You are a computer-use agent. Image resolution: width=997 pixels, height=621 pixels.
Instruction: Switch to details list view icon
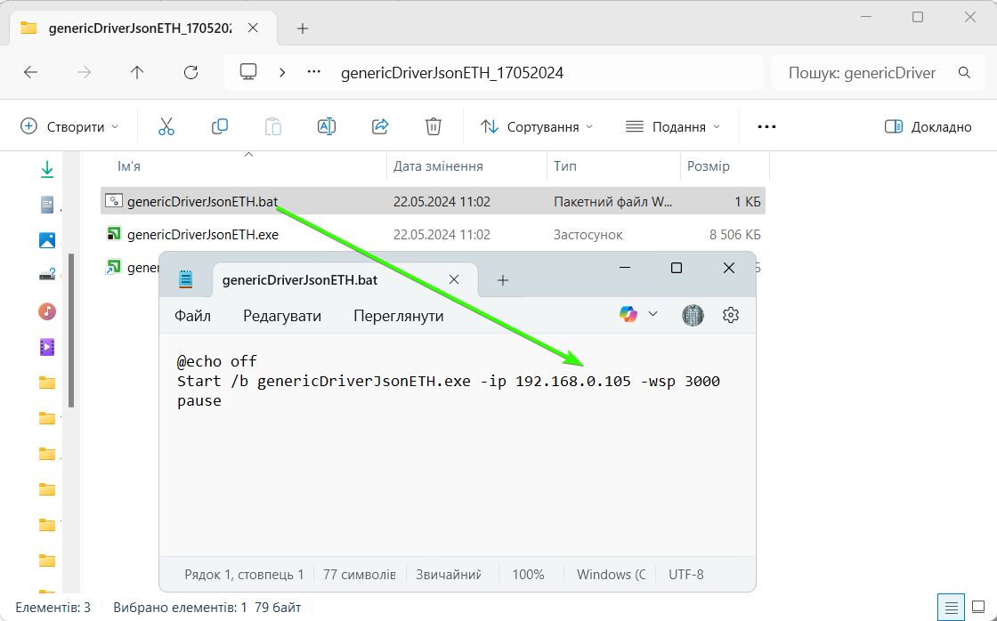952,608
